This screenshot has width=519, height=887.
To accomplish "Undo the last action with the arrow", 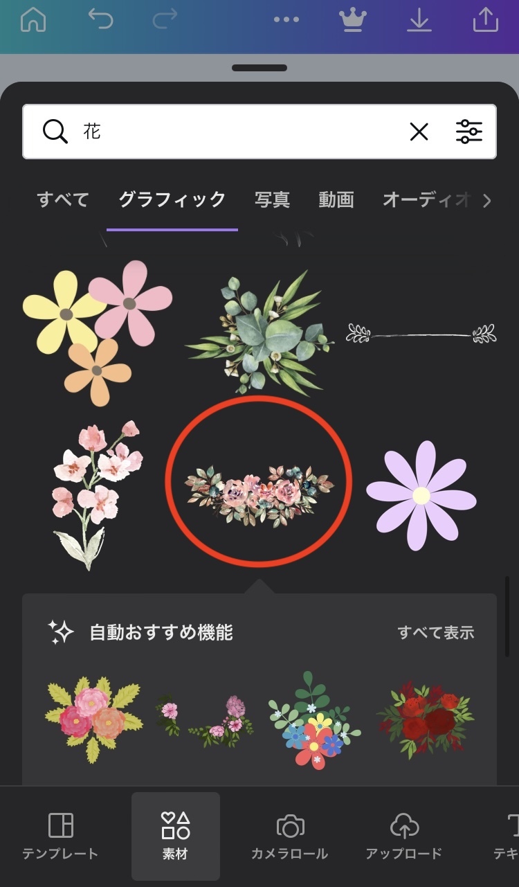I will [100, 19].
